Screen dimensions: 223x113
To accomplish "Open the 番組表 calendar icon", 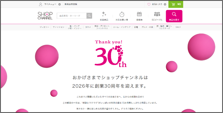I will click(x=139, y=14).
